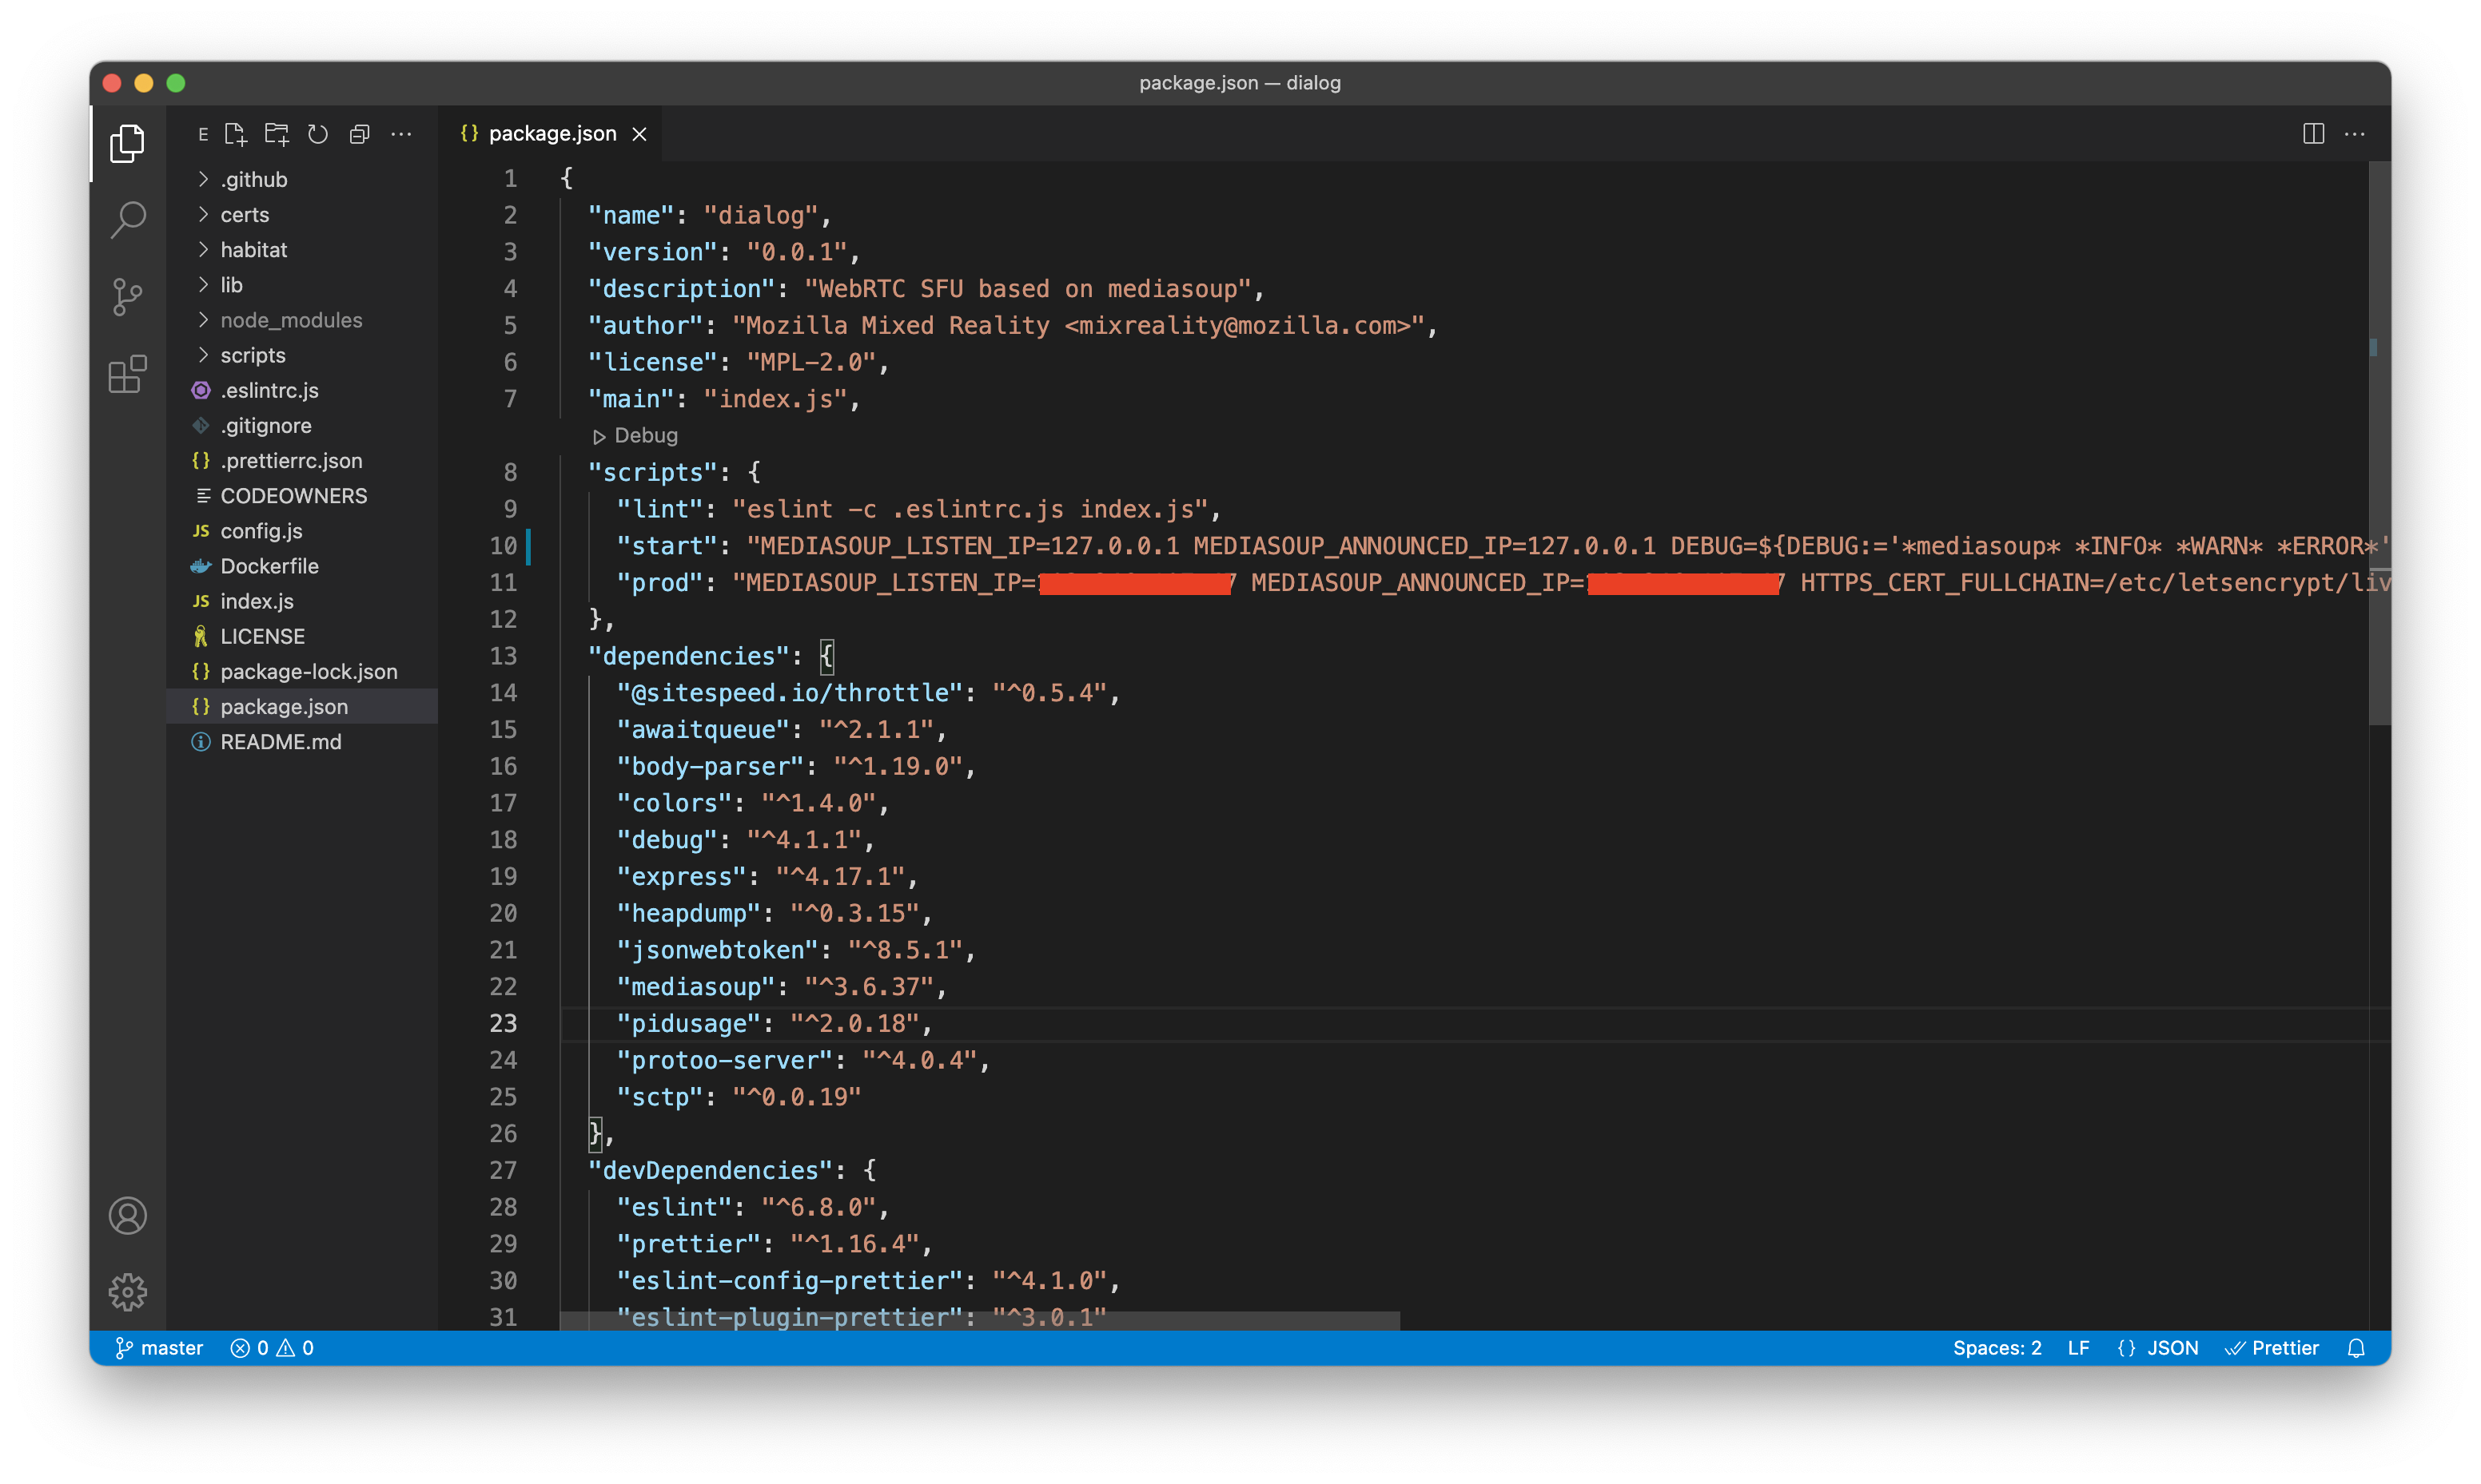This screenshot has width=2481, height=1484.
Task: Open Dockerfile in Explorer
Action: click(x=302, y=566)
